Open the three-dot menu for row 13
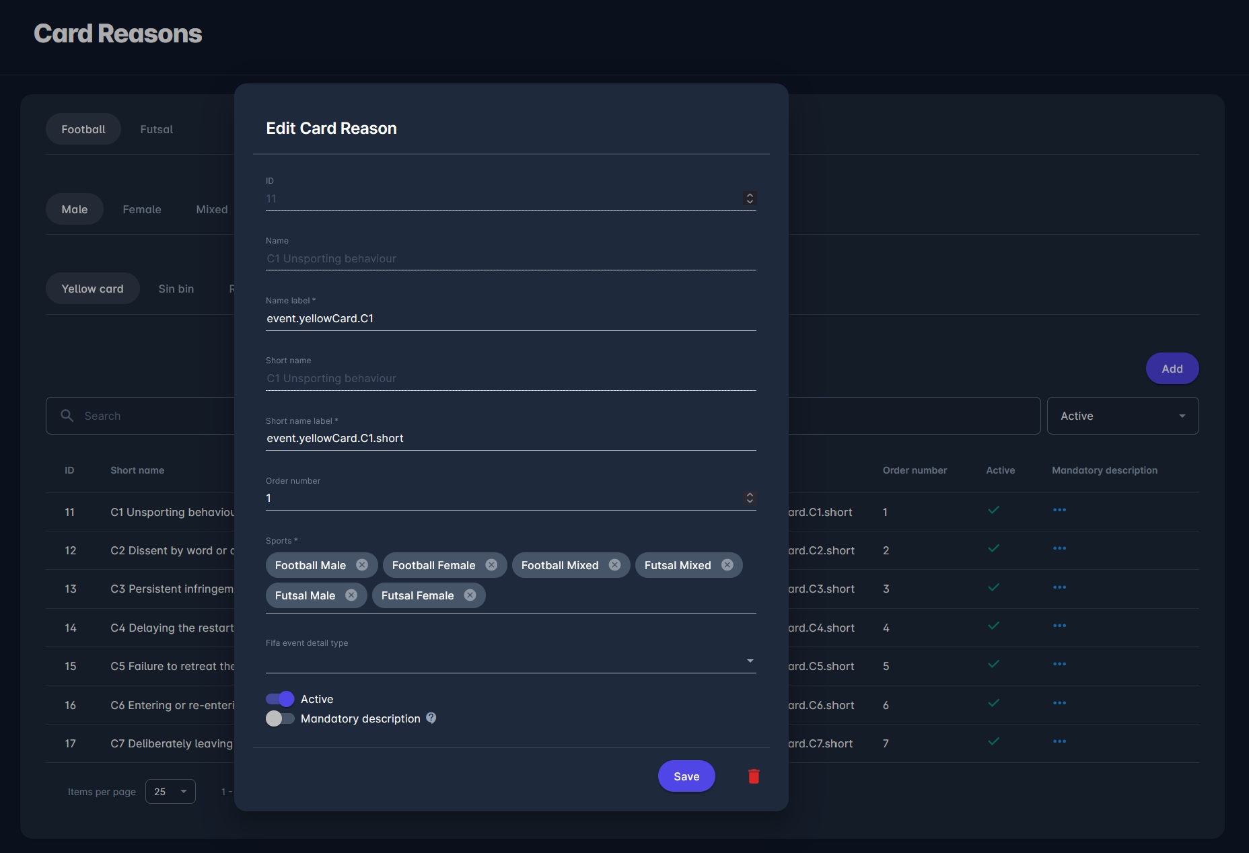Image resolution: width=1249 pixels, height=853 pixels. [1059, 588]
